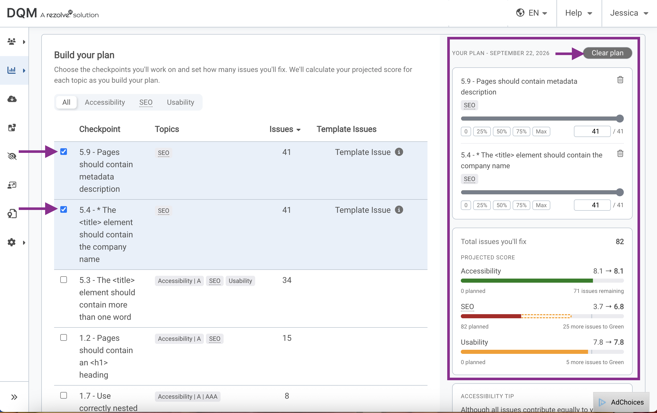Switch to the Usability filter tab
This screenshot has width=657, height=413.
click(x=180, y=102)
